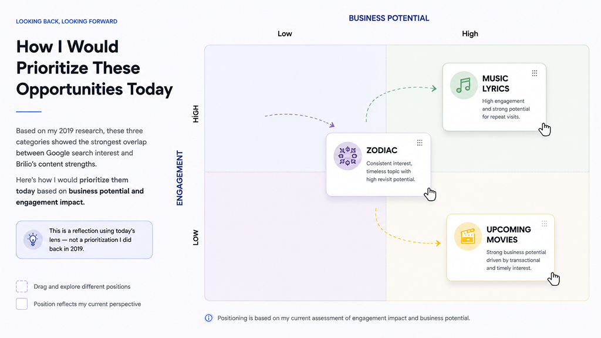Click the drag handle on Music Lyrics card

point(535,73)
